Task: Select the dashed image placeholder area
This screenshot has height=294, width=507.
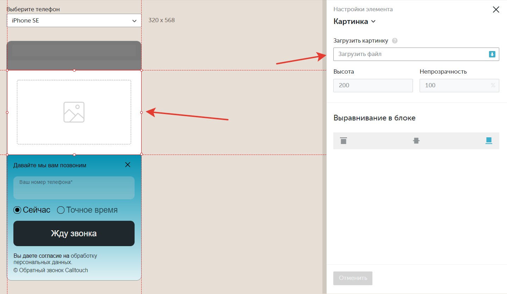Action: coord(74,112)
